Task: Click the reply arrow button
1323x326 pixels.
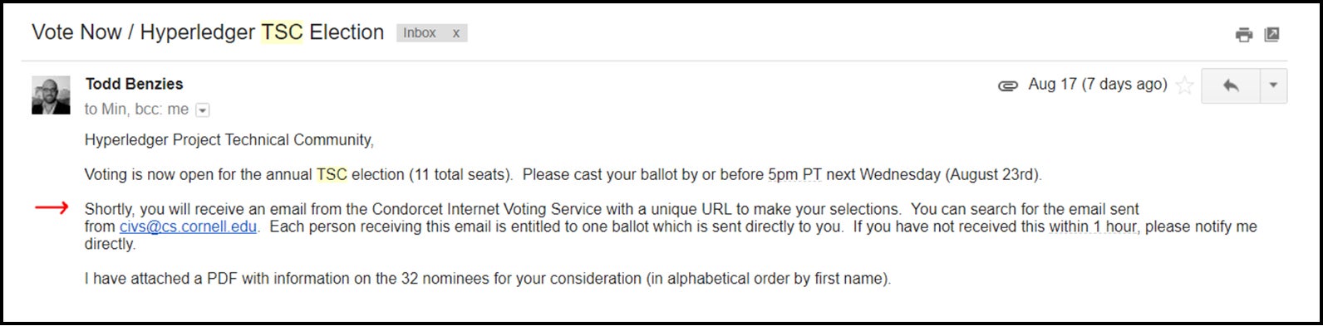Action: (x=1231, y=85)
